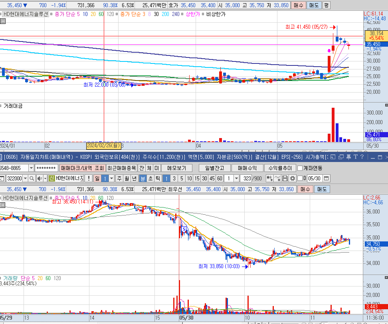Select the 45 minute interval button

(212, 178)
